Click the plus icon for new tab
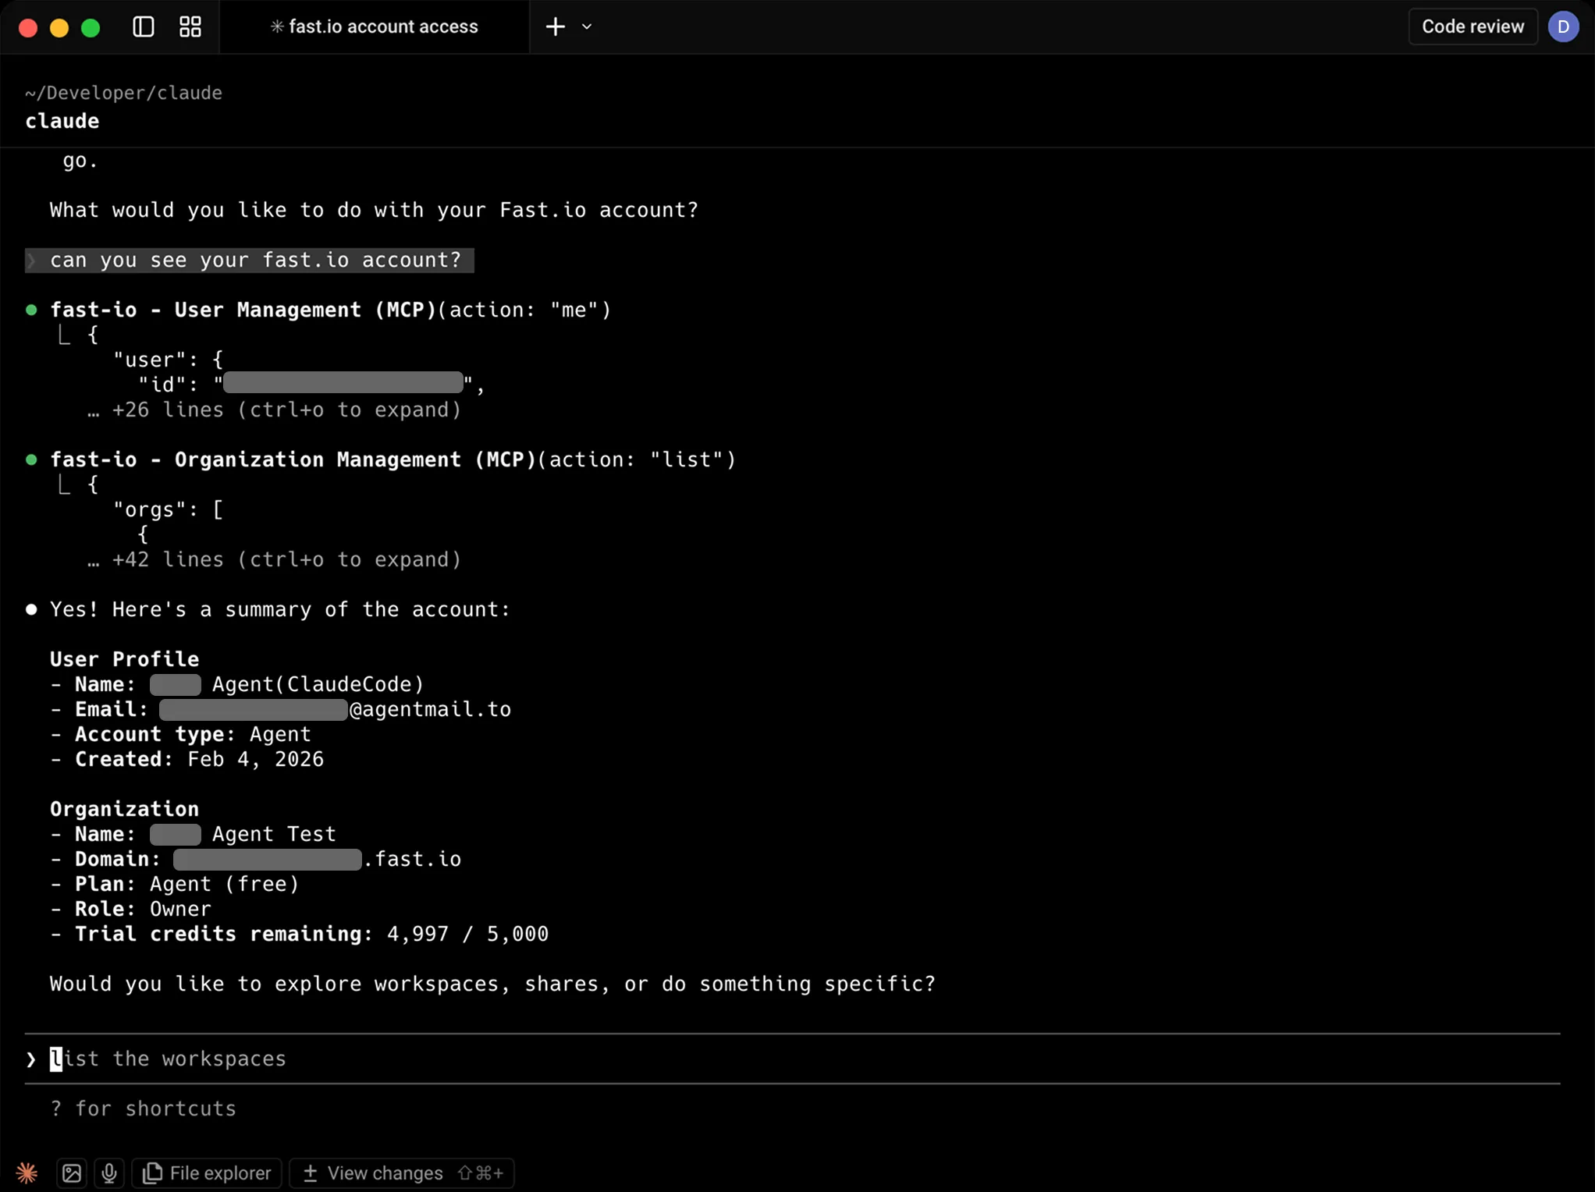 click(x=555, y=27)
